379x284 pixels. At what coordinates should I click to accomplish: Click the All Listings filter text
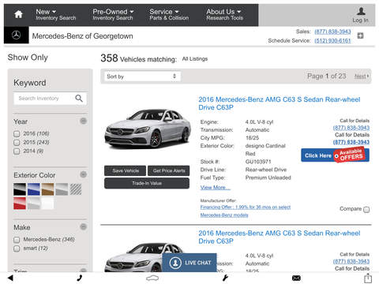[x=195, y=59]
